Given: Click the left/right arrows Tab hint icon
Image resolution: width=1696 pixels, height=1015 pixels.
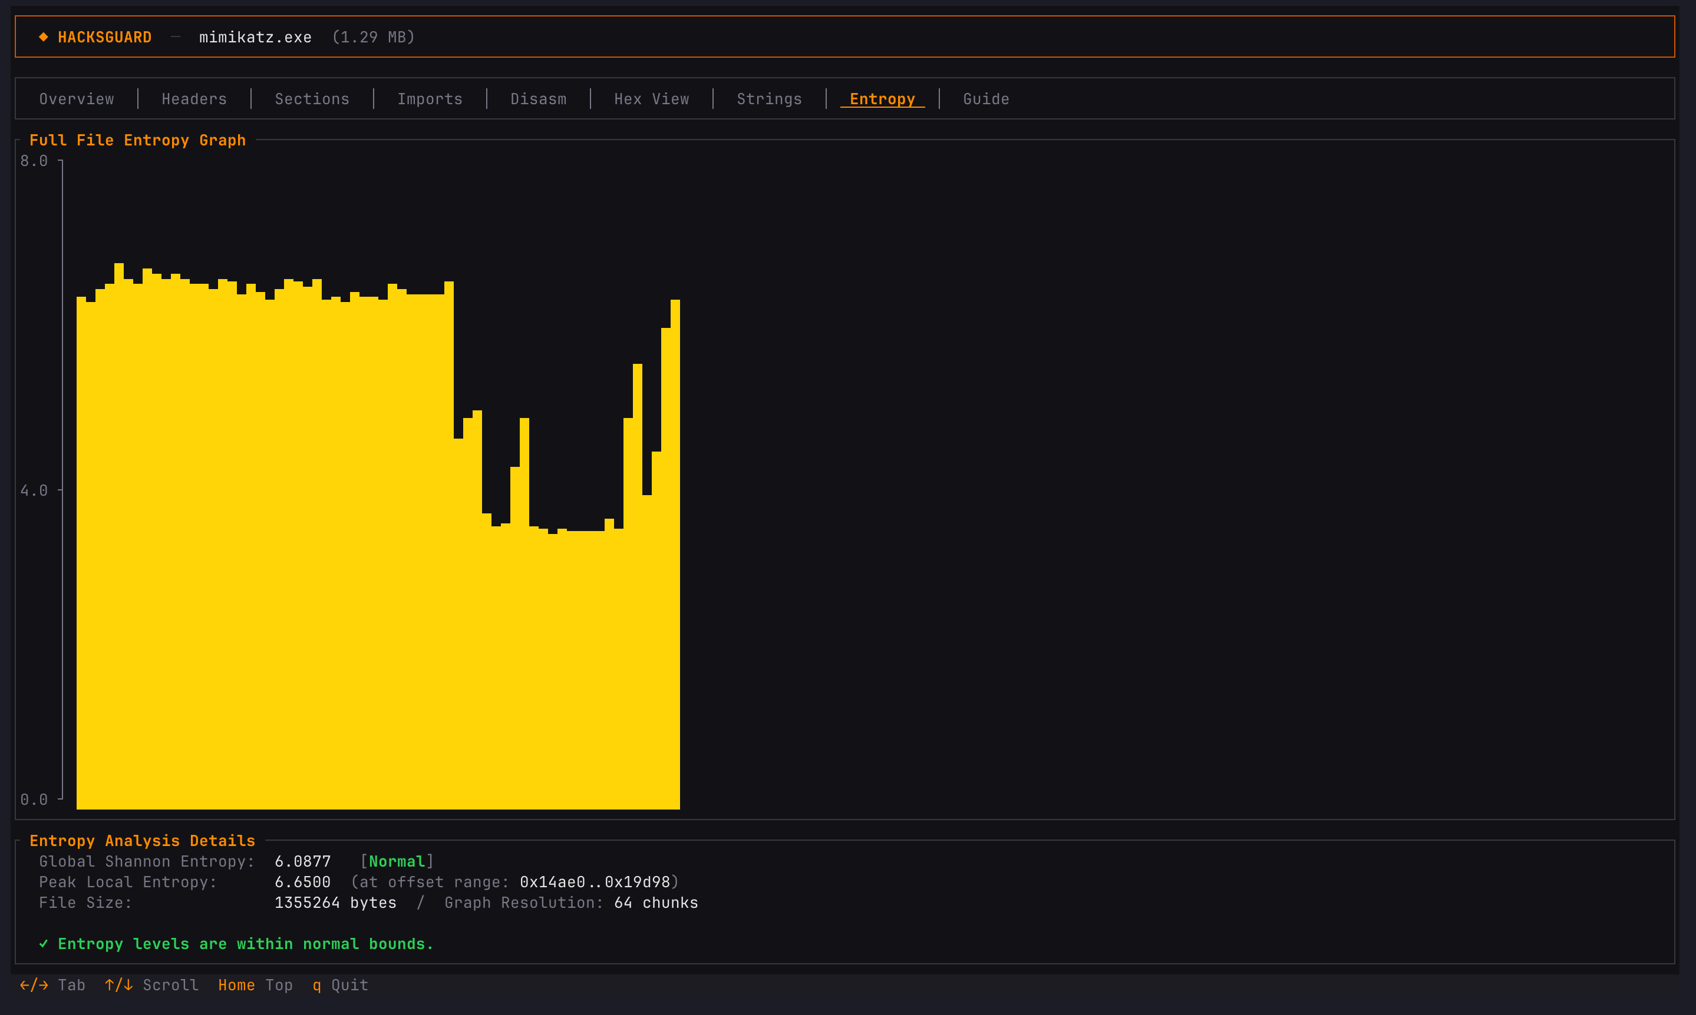Looking at the screenshot, I should 34,985.
